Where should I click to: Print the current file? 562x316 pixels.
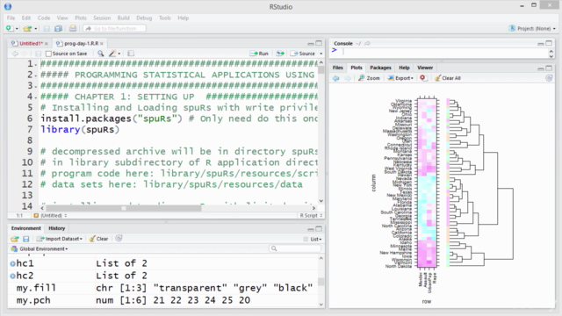coord(73,28)
